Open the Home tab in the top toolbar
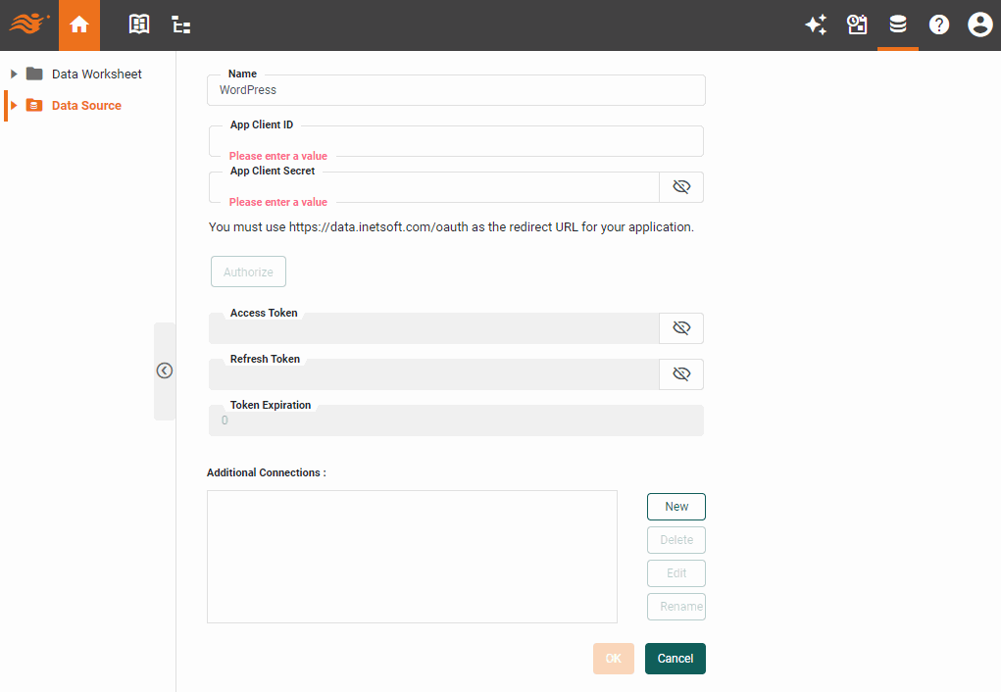This screenshot has width=1001, height=692. coord(78,25)
